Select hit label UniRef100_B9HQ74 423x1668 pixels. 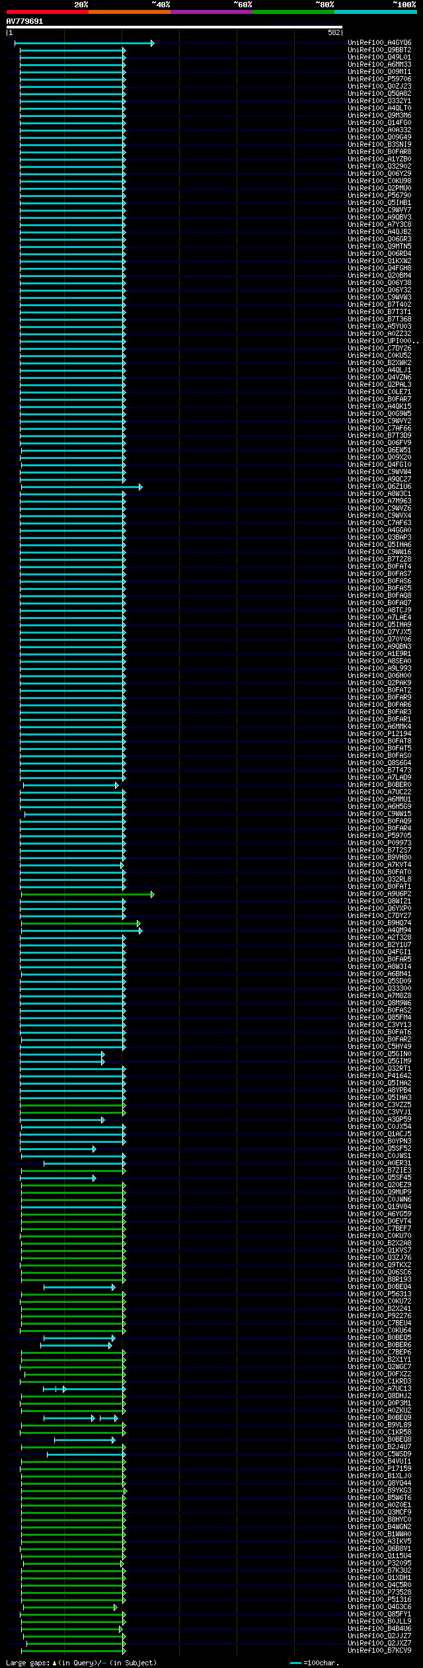(379, 923)
